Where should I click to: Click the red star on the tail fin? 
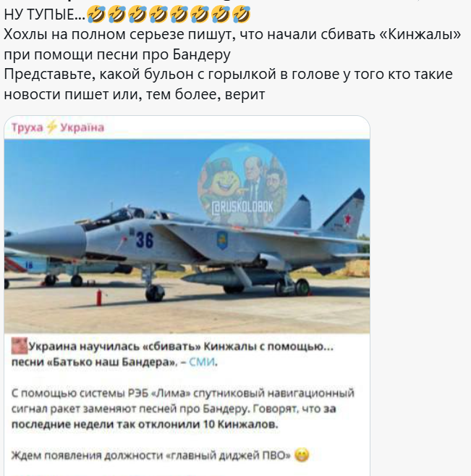tap(347, 219)
